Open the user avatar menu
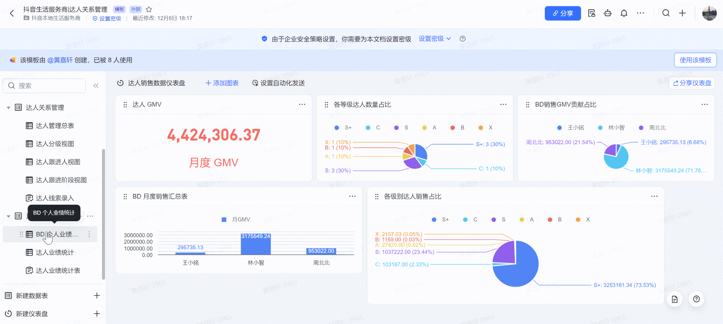The width and height of the screenshot is (723, 324). (x=709, y=13)
